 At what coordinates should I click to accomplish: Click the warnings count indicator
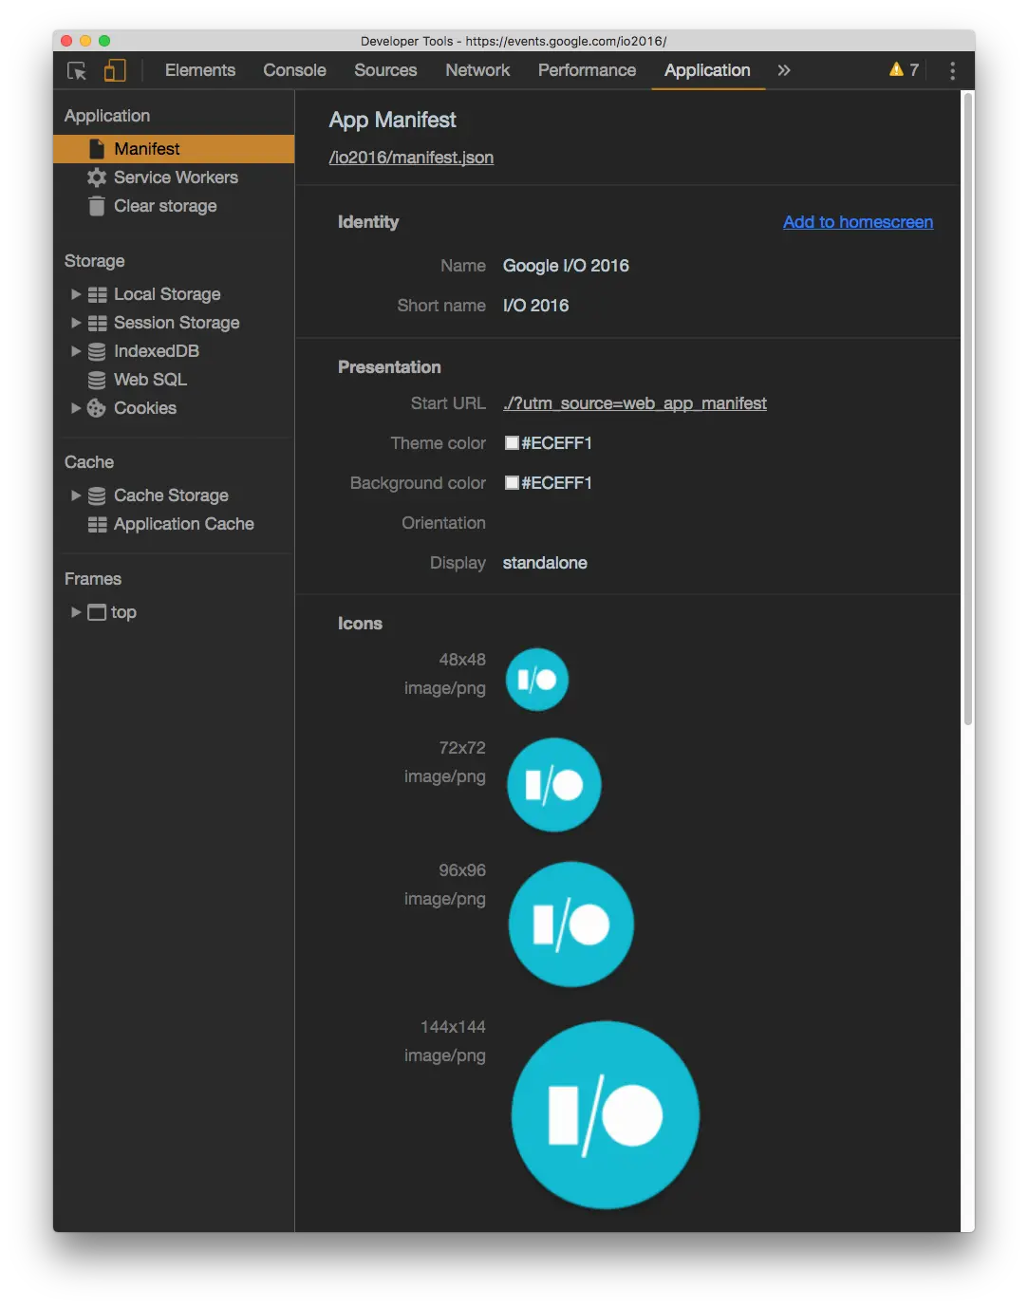pos(904,69)
